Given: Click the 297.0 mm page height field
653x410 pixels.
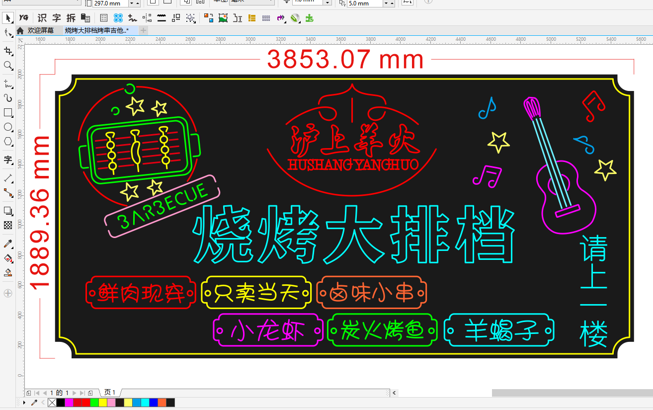Looking at the screenshot, I should click(x=110, y=3).
